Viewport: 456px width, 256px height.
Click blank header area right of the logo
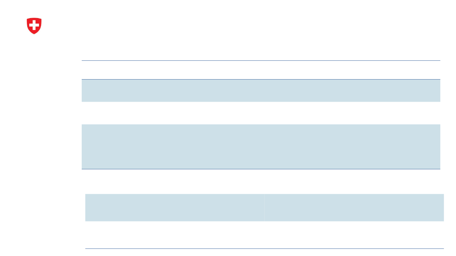(239, 26)
